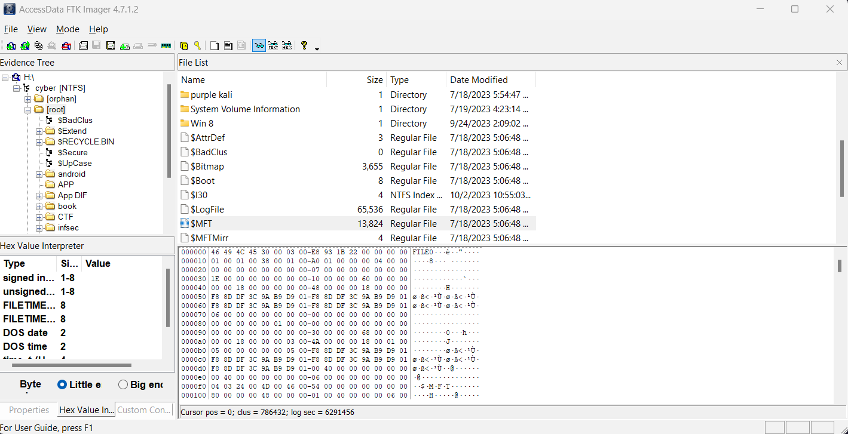
Task: Sort file list by Date Modified column
Action: [491, 80]
